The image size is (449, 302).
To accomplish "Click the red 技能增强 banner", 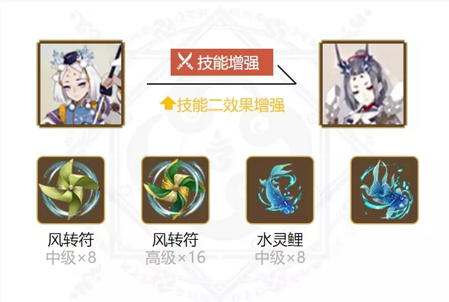I will 222,62.
